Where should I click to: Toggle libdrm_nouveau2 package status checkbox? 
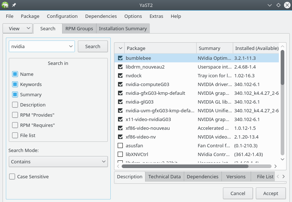click(120, 67)
